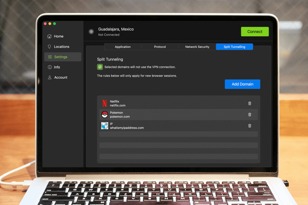Screen dimensions: 308x205
Task: Open the Protocol tab
Action: click(160, 47)
